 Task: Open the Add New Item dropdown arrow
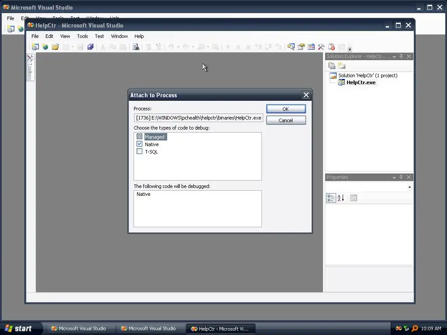72,47
